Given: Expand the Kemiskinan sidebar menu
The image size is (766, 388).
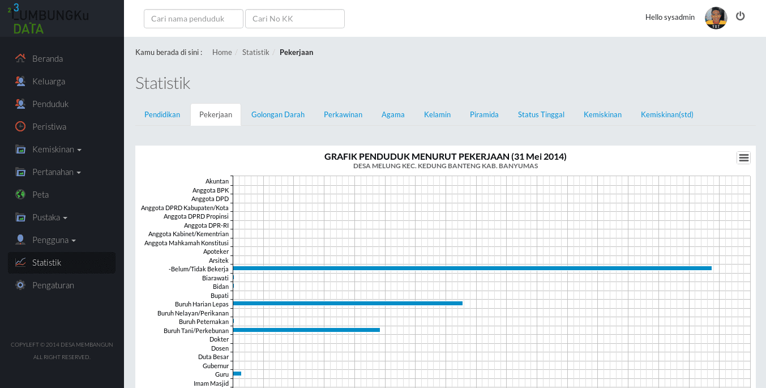Looking at the screenshot, I should (x=57, y=150).
